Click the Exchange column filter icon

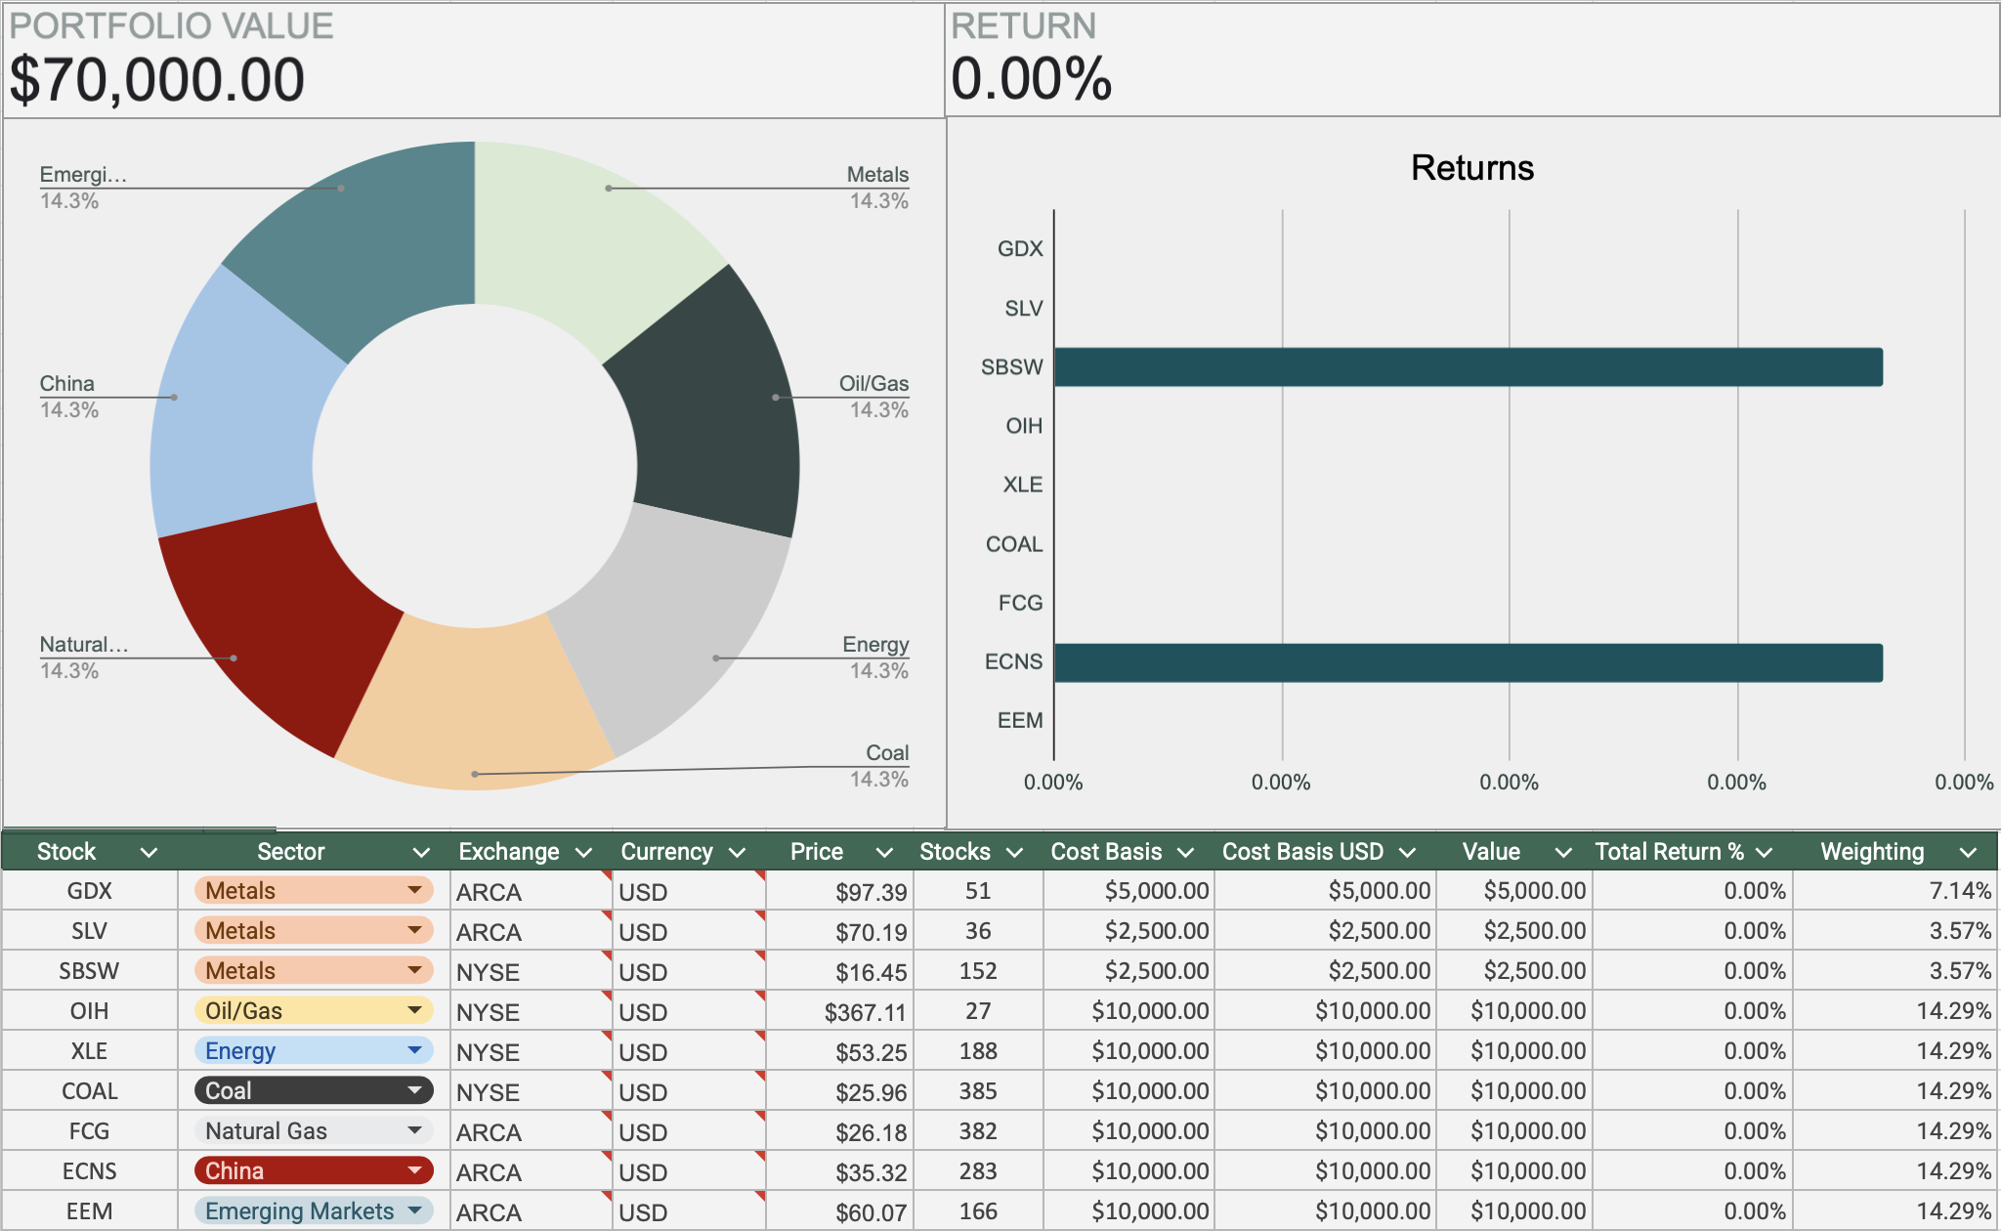coord(584,853)
